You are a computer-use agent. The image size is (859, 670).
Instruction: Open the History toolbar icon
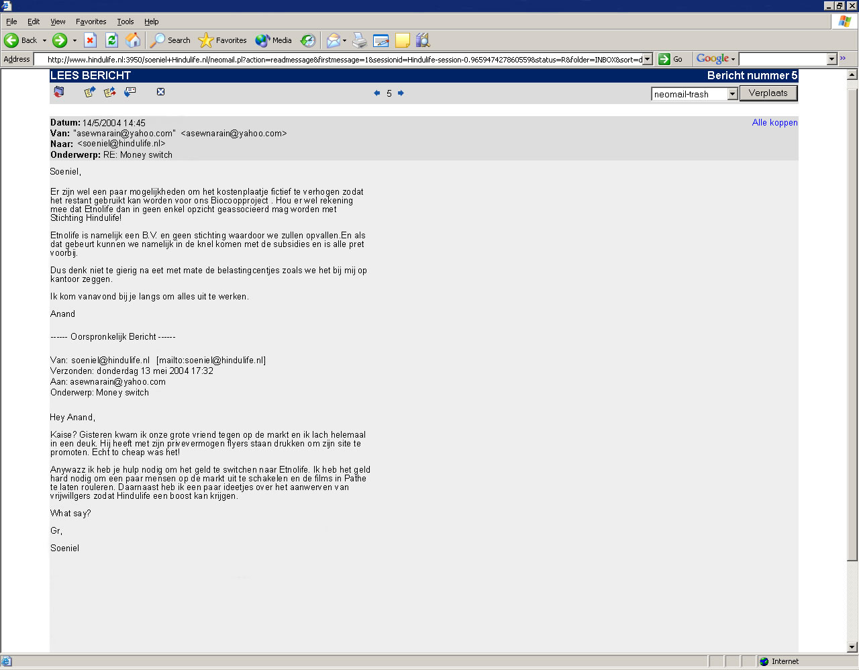pyautogui.click(x=307, y=40)
